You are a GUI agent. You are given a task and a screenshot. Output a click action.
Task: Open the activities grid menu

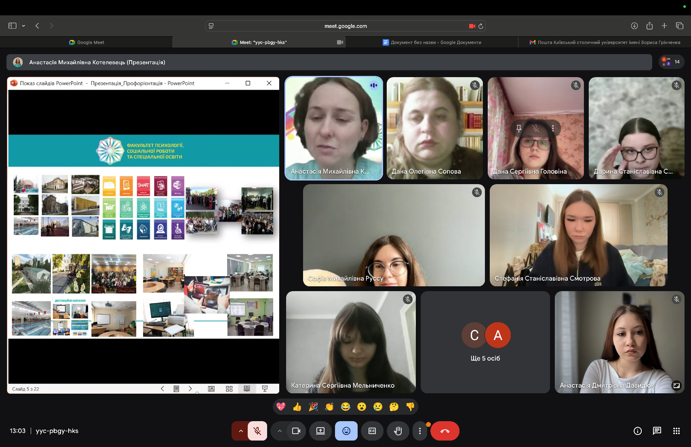(x=676, y=431)
